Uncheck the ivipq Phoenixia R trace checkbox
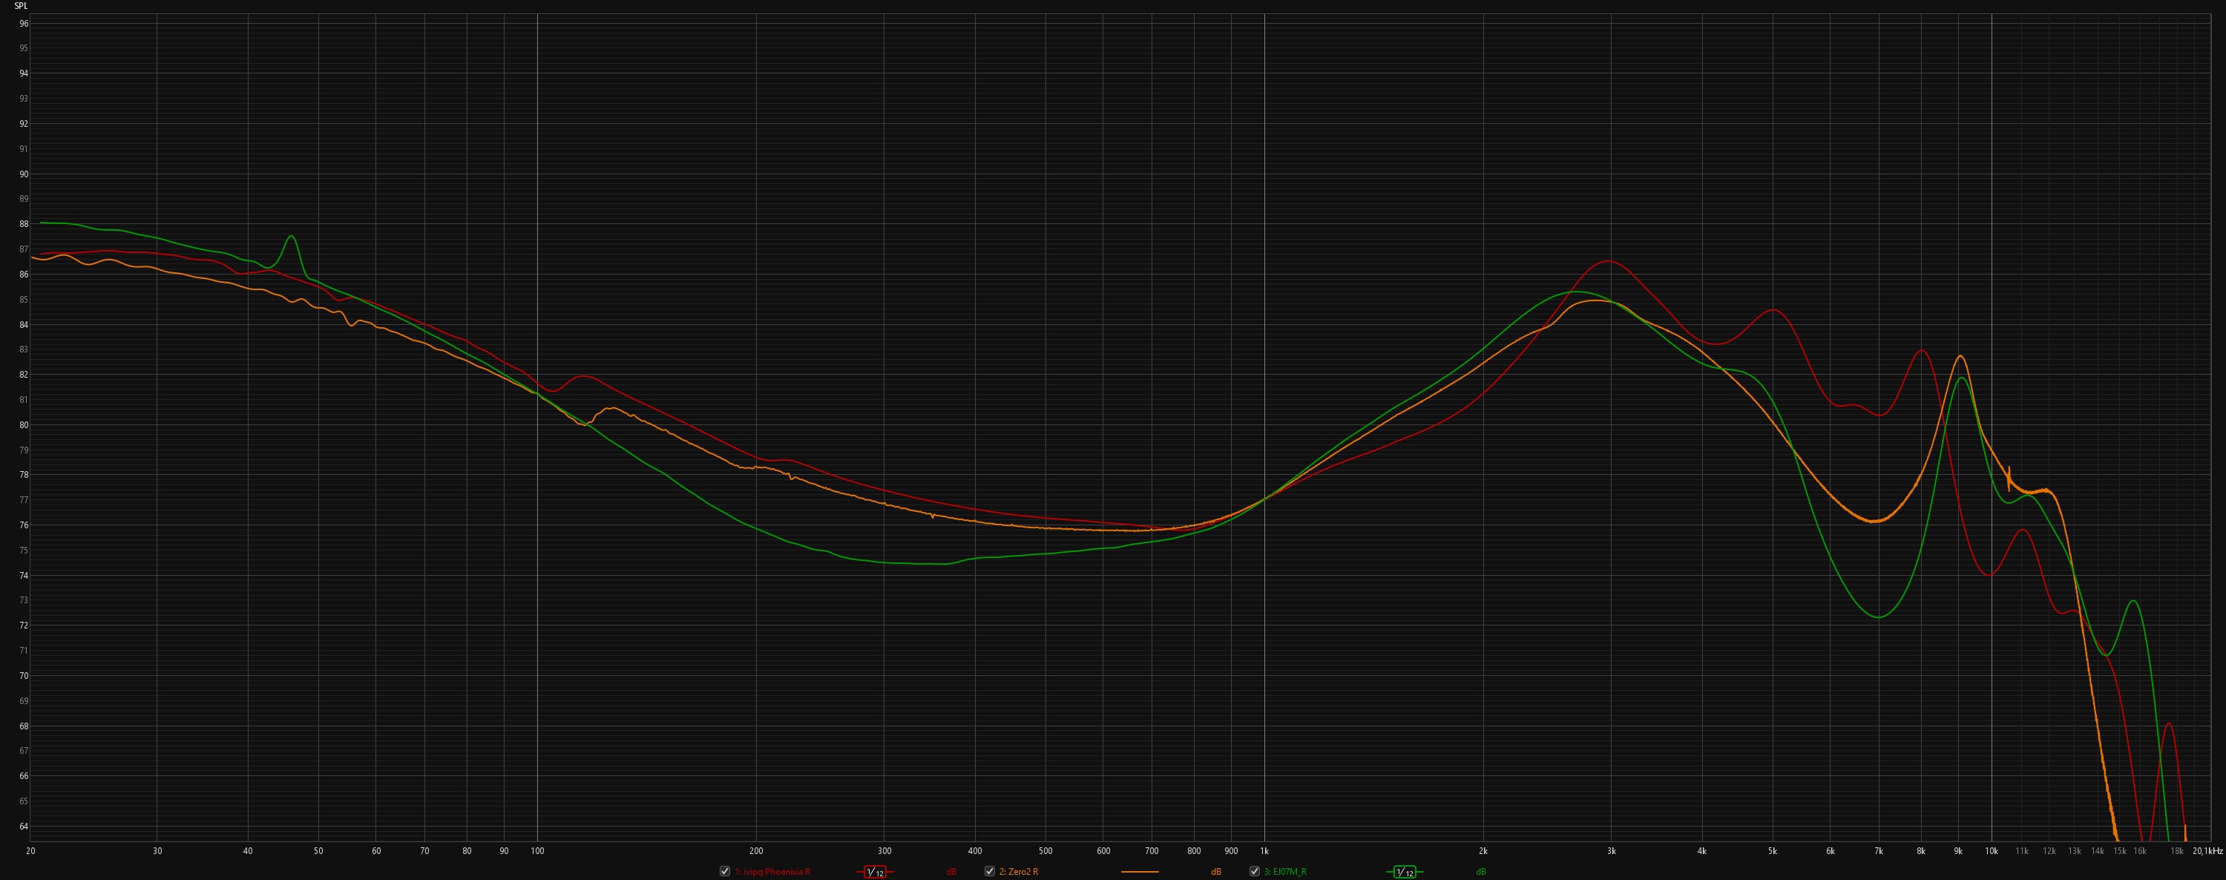Screen dimensions: 2226x880 [724, 871]
